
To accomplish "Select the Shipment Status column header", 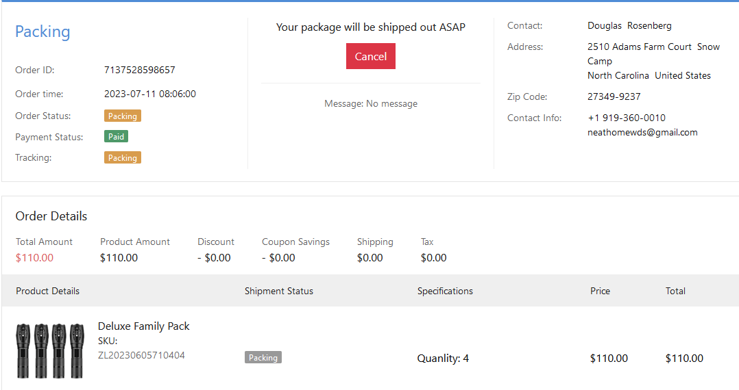I will [x=278, y=291].
